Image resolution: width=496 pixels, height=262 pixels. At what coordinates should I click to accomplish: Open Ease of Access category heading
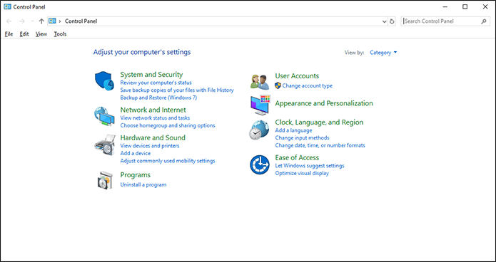coord(297,157)
